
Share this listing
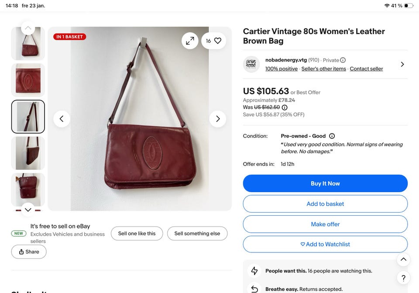[x=29, y=252]
